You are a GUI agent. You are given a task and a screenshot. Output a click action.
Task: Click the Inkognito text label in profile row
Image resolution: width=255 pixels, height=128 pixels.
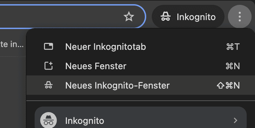85,121
